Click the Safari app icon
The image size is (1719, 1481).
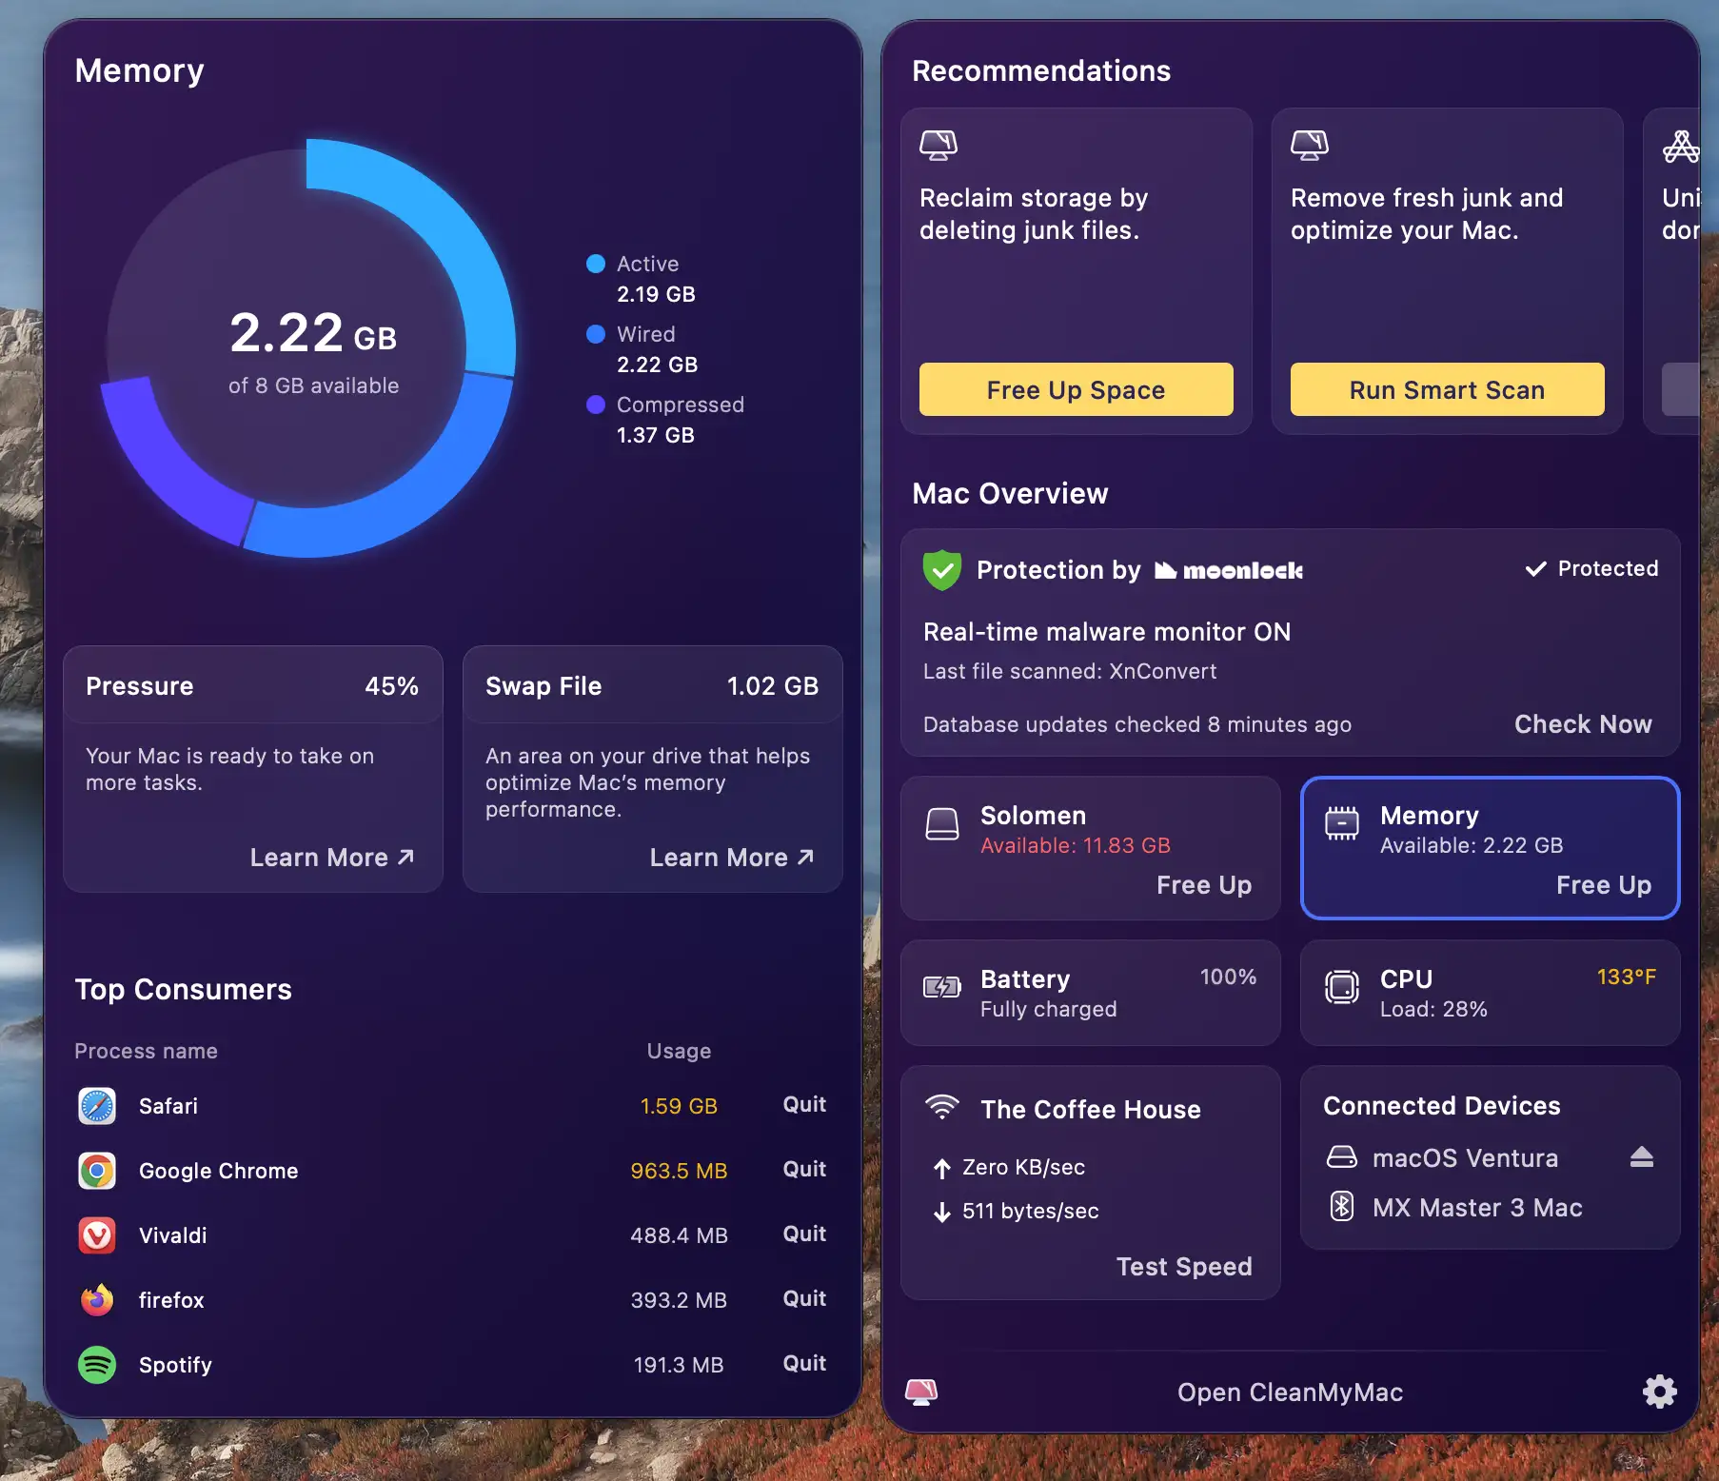click(x=97, y=1106)
